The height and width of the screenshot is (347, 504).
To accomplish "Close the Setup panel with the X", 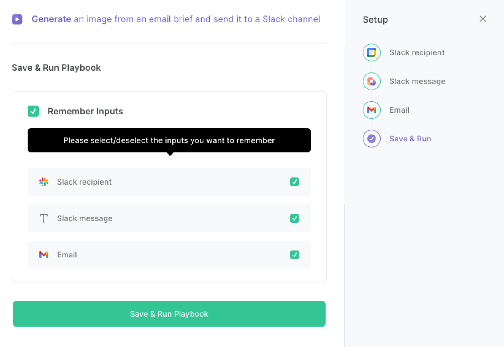I will [483, 19].
